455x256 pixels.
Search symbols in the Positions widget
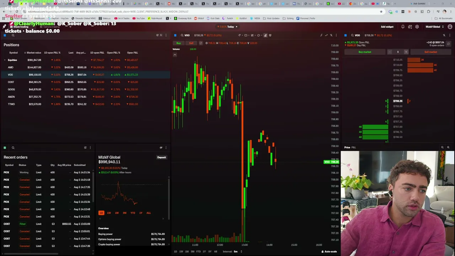coord(13,35)
